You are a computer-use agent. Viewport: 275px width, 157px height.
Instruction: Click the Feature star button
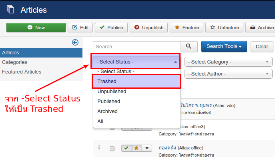pyautogui.click(x=187, y=28)
